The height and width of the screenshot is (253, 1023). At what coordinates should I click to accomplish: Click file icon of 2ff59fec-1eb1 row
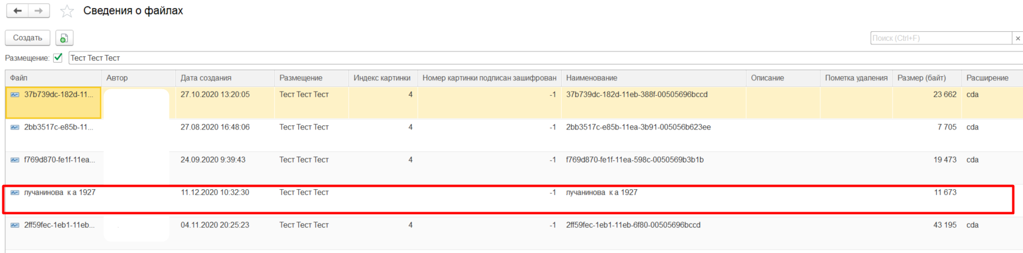point(15,225)
